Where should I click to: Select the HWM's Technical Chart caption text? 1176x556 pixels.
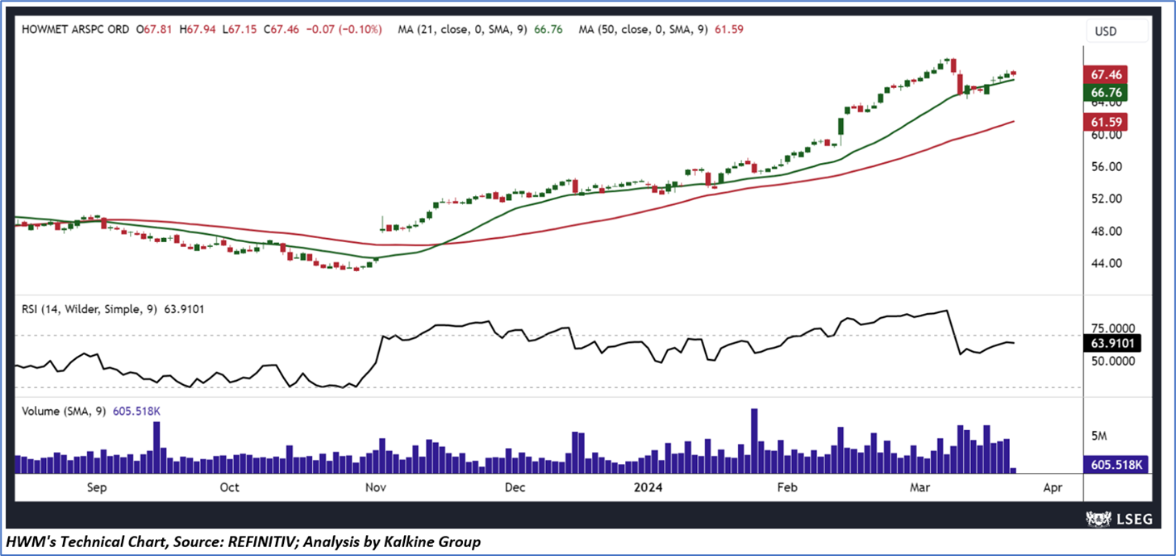click(242, 541)
